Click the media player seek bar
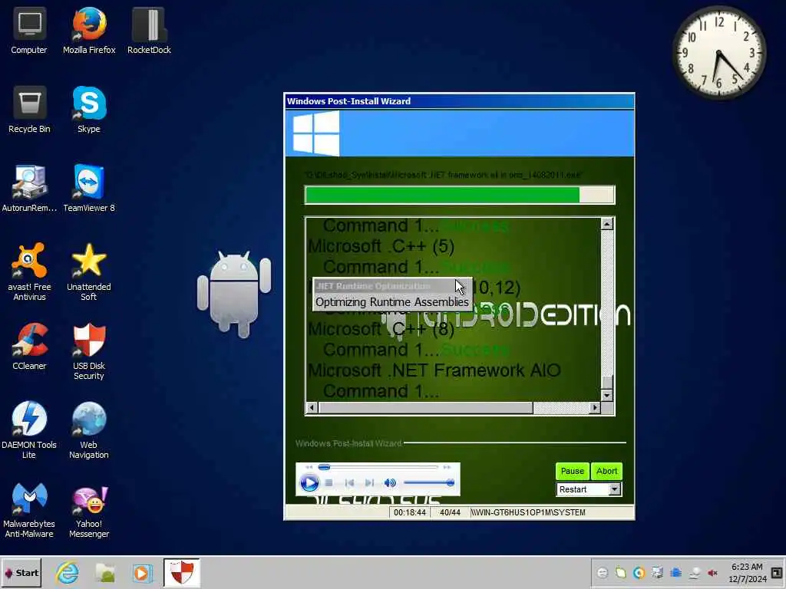This screenshot has width=786, height=589. pos(378,467)
